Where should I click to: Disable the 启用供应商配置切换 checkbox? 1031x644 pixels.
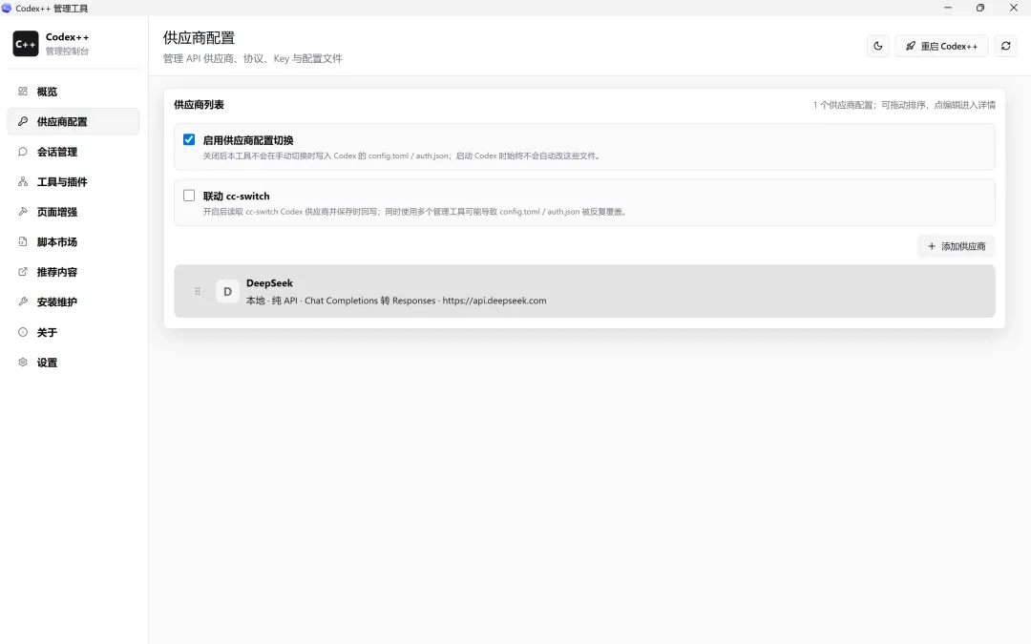coord(189,139)
